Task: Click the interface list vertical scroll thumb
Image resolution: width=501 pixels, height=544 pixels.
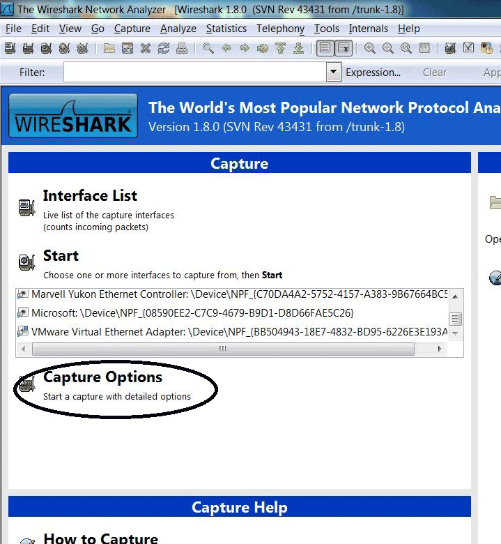Action: click(x=455, y=318)
